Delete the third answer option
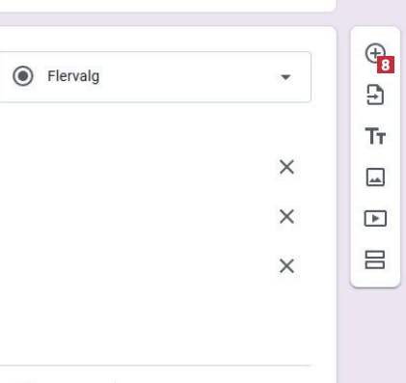The height and width of the screenshot is (383, 406). click(286, 266)
